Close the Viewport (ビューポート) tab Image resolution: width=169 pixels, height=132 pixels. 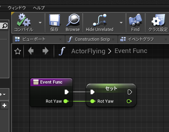(x=60, y=39)
